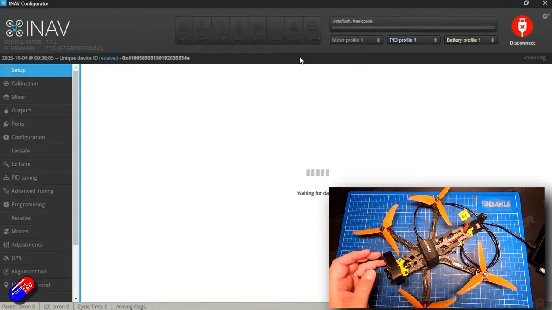552x310 pixels.
Task: Choose from Battery profile 1 dropdown
Action: (x=470, y=40)
